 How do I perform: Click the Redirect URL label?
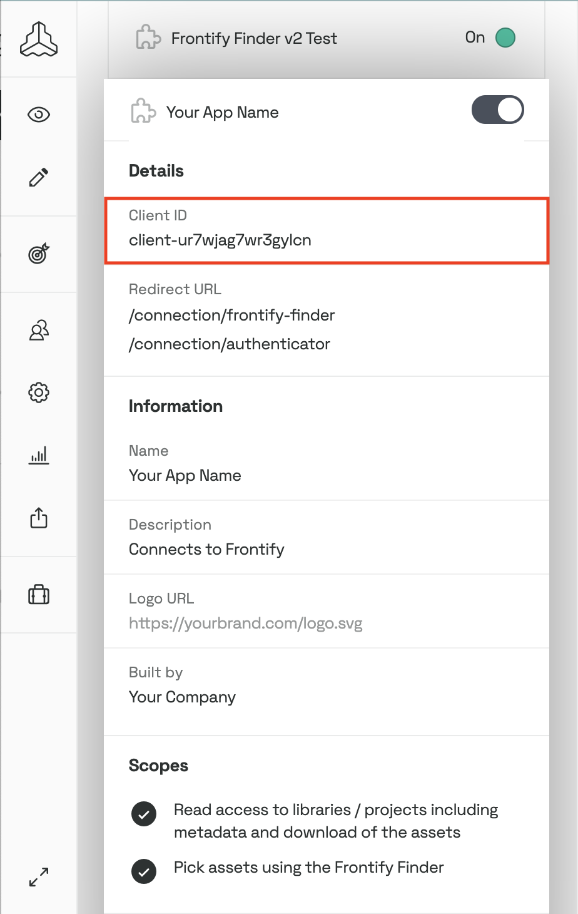(175, 289)
